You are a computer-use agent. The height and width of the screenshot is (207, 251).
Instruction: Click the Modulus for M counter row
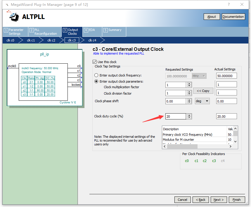click(198, 140)
